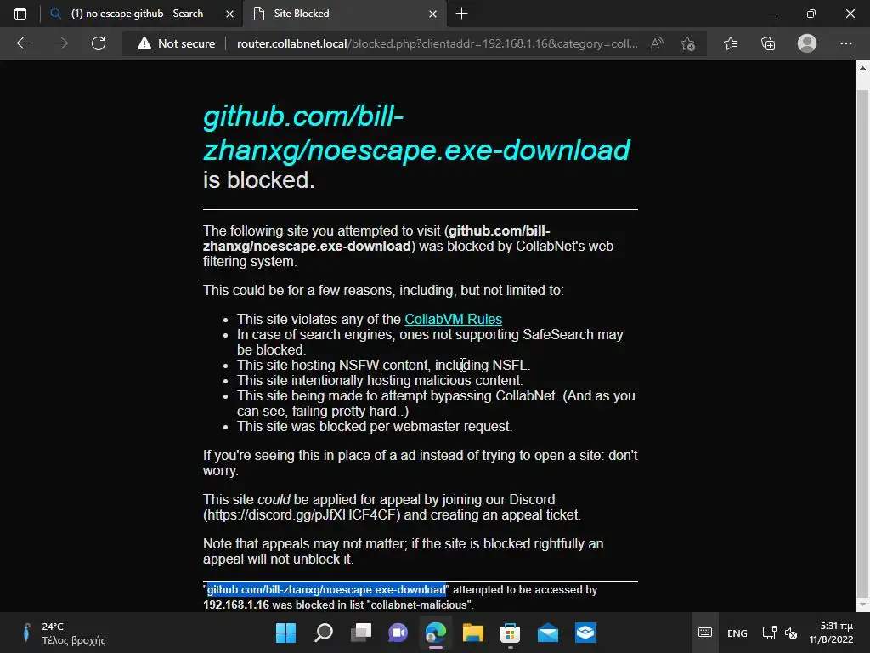Screen dimensions: 870x653
Task: Restore down the Edge window
Action: [x=811, y=14]
